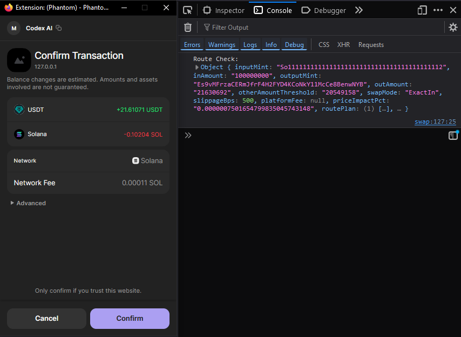Switch to multi-line editor mode icon
The image size is (461, 337).
pyautogui.click(x=453, y=136)
